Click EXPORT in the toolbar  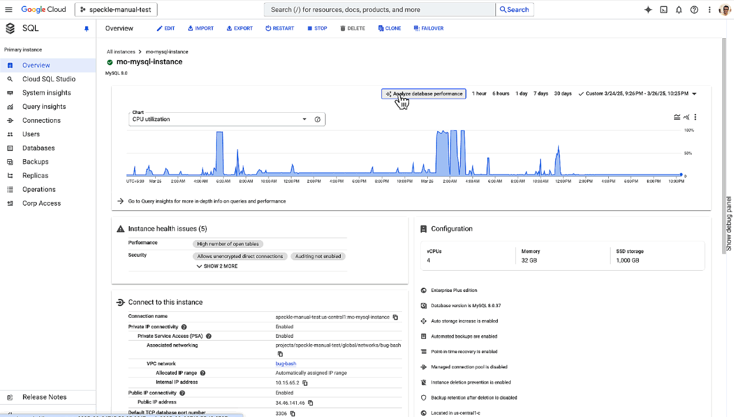click(x=240, y=28)
